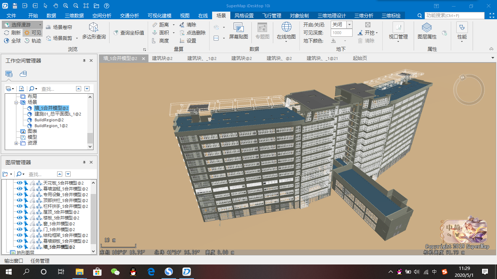Click the full extent view icon in title bar

click(x=86, y=6)
